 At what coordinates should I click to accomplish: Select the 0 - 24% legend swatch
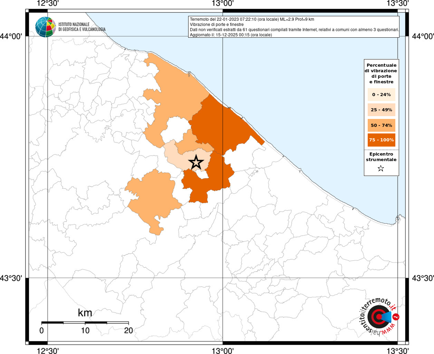(x=381, y=94)
